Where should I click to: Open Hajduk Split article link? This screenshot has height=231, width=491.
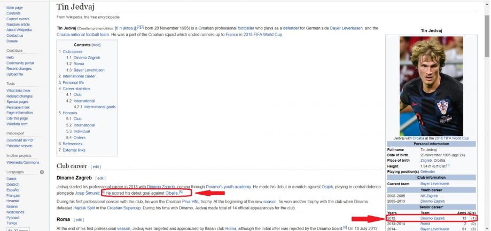tap(83, 208)
